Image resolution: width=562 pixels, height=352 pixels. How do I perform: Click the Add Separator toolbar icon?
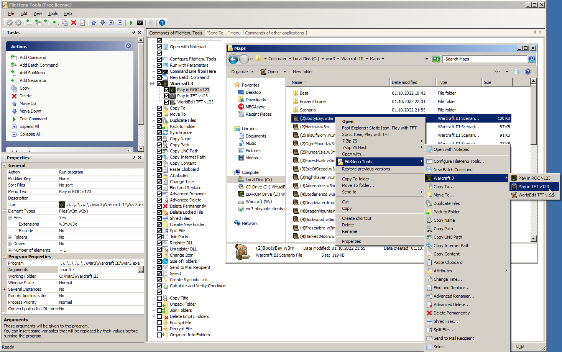pyautogui.click(x=56, y=23)
